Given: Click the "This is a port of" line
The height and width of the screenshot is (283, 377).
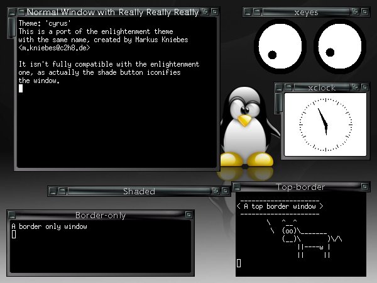Looking at the screenshot, I should click(96, 31).
